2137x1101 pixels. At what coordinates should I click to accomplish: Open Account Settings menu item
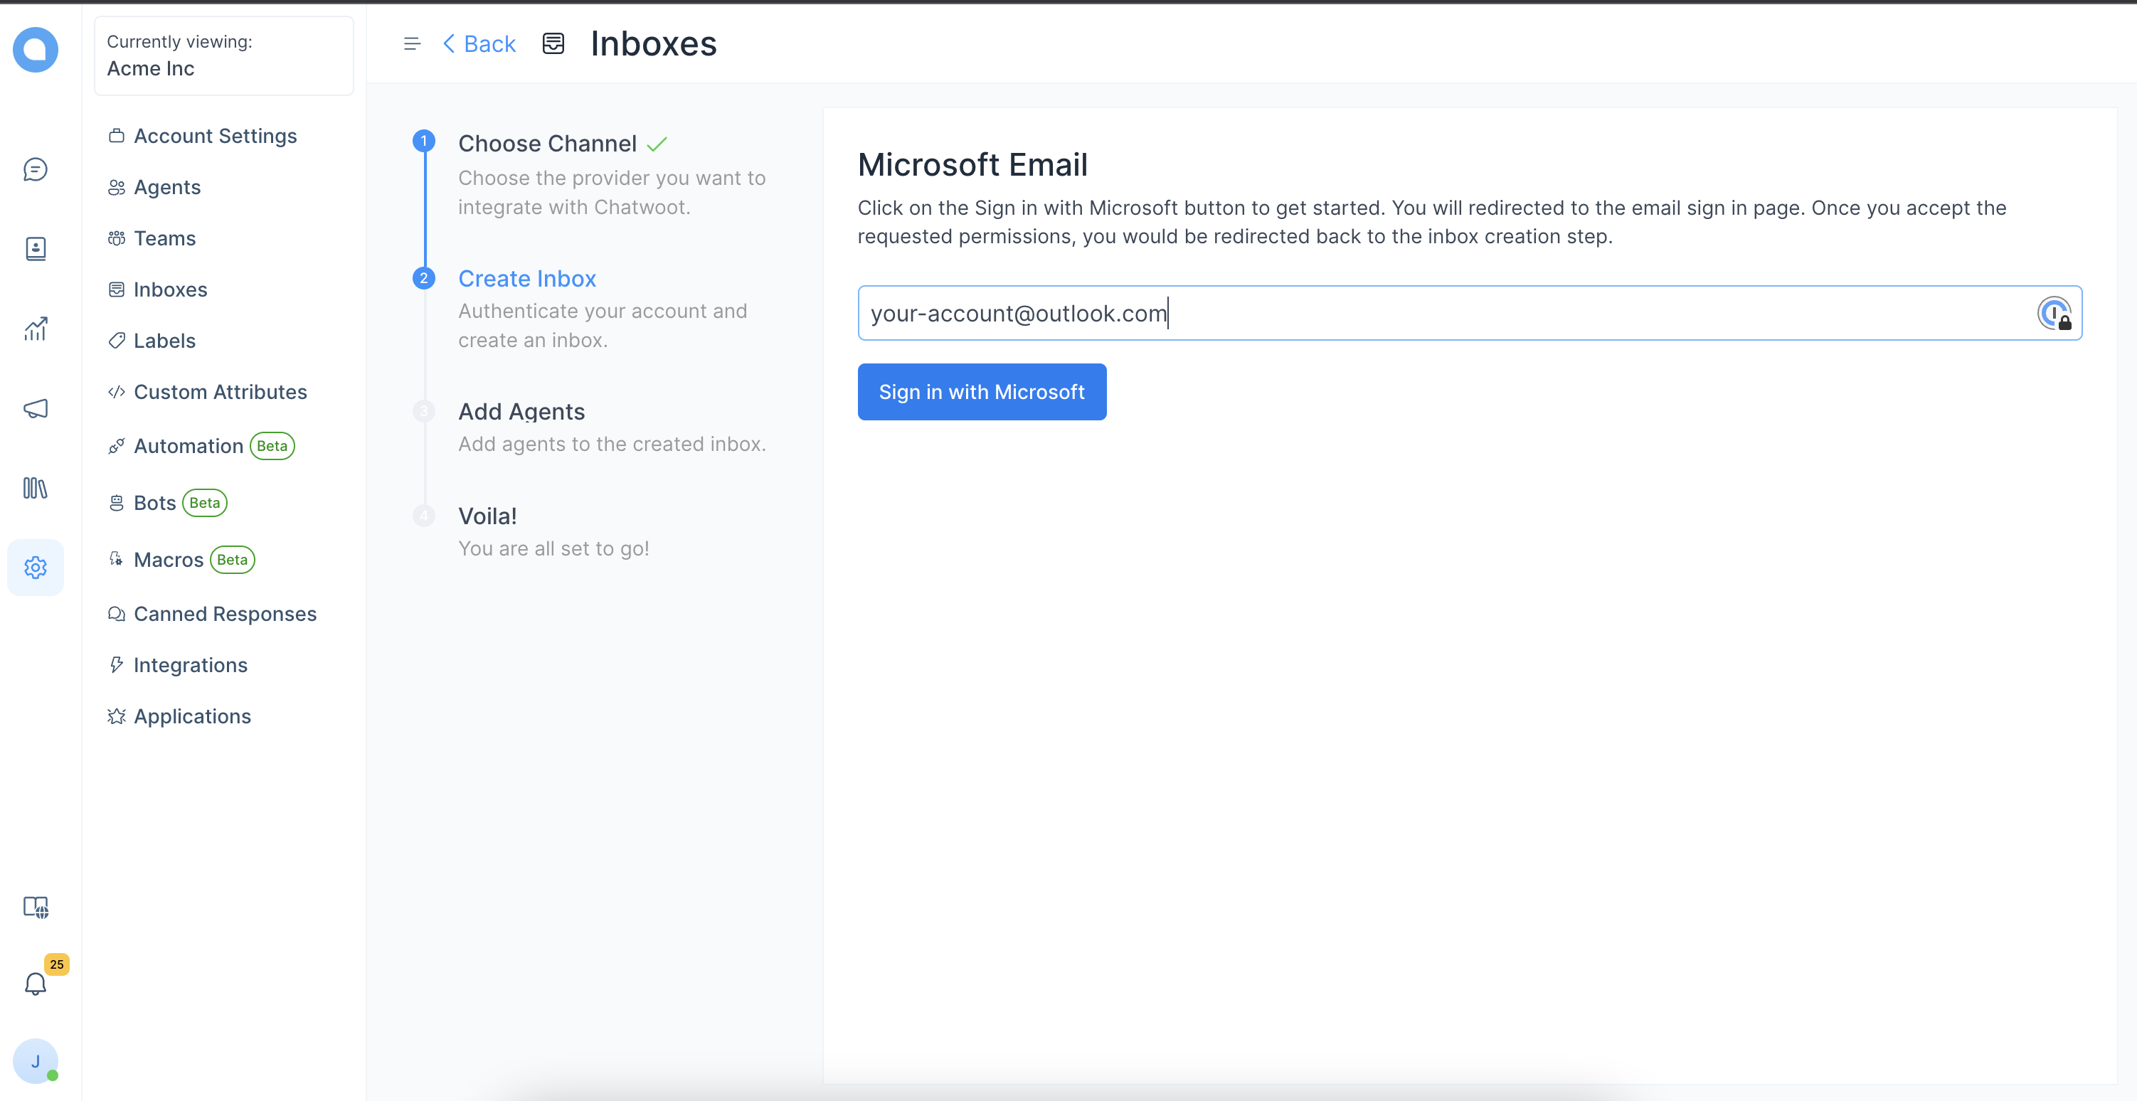click(x=215, y=136)
